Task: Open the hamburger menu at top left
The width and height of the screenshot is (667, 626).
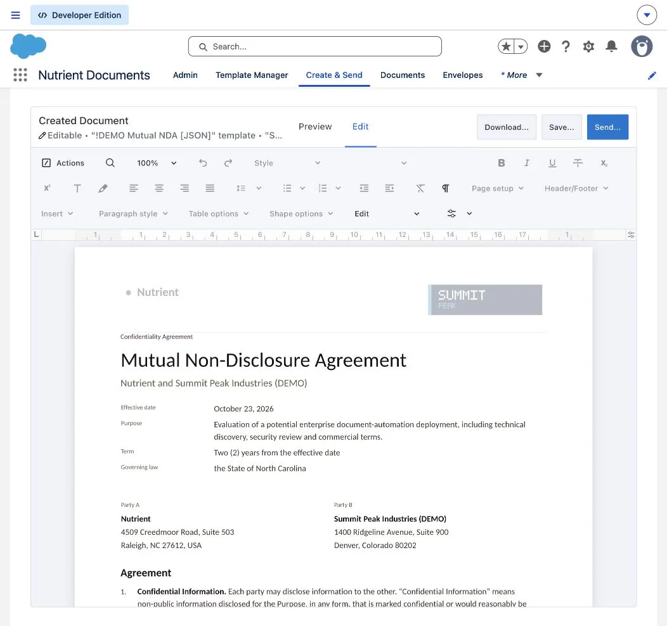Action: point(15,15)
